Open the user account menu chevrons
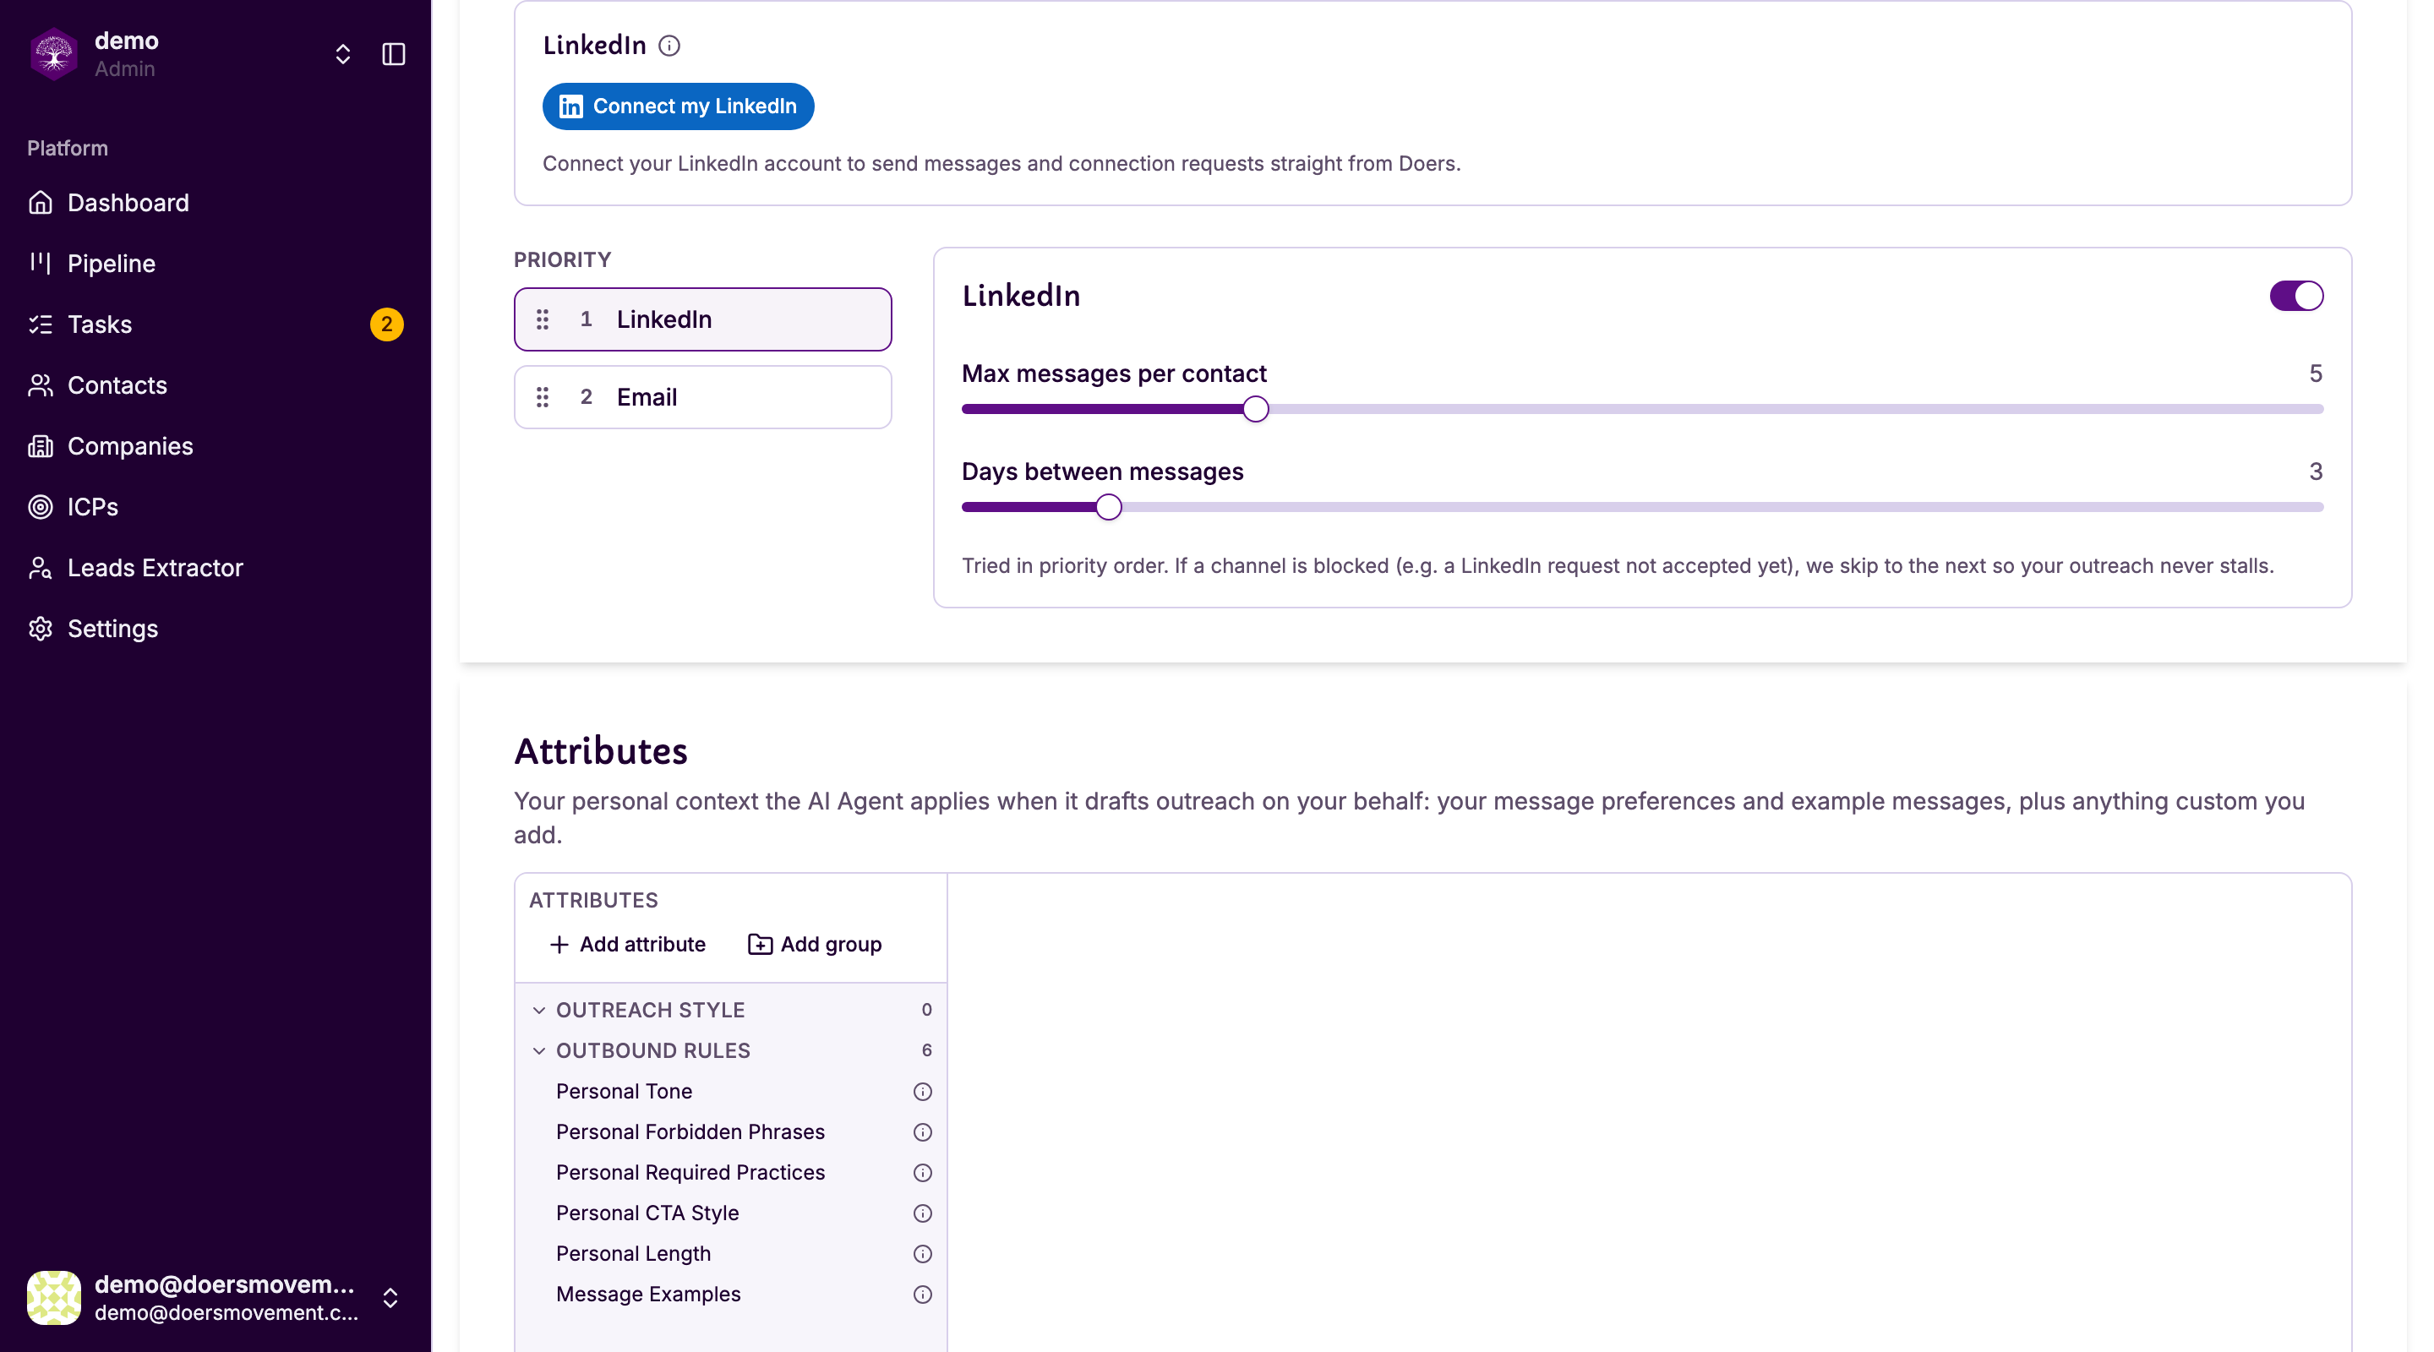The height and width of the screenshot is (1352, 2434). [x=390, y=1297]
